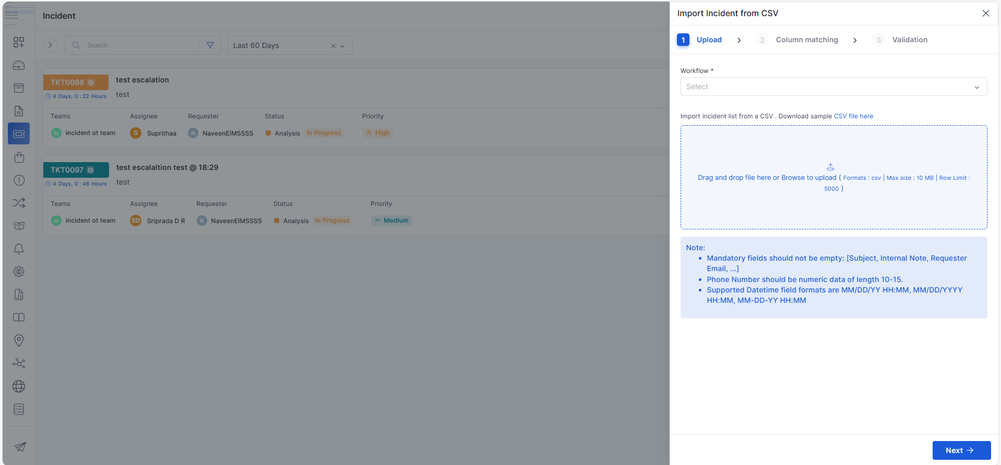Expand the left panel with the chevron button
This screenshot has width=1001, height=465.
coord(50,45)
